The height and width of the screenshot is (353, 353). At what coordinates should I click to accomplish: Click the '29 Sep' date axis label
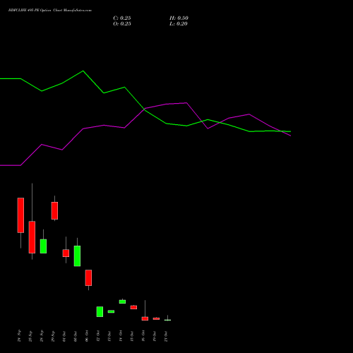[53, 336]
